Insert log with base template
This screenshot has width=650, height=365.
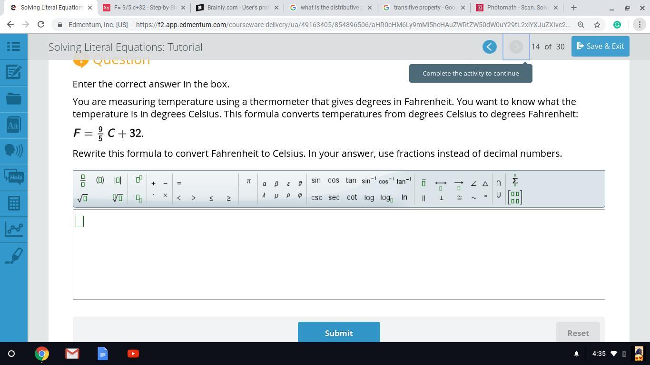386,198
